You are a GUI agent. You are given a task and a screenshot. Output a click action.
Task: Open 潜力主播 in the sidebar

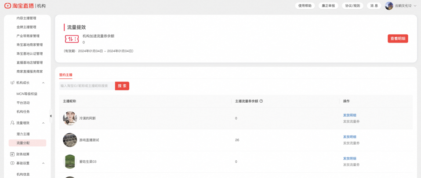click(23, 134)
